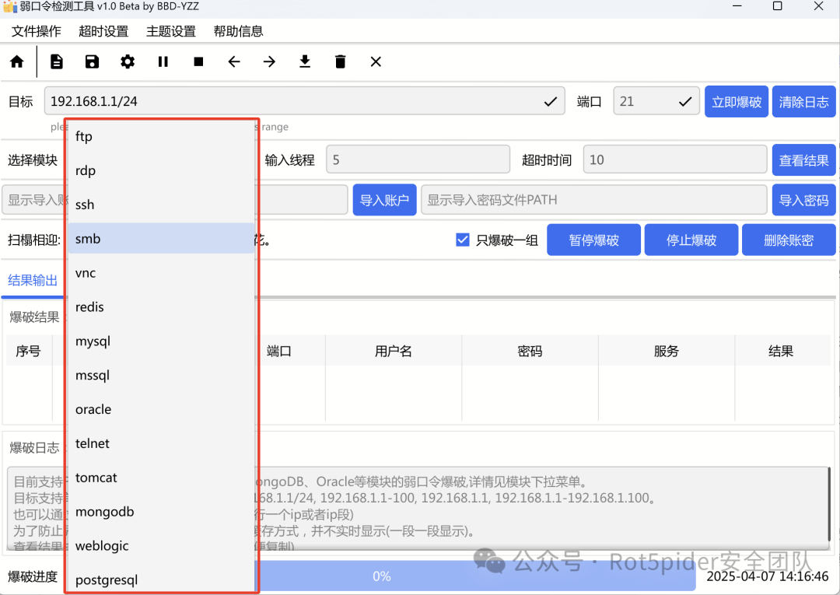Switch to the 结果输出 tab
The height and width of the screenshot is (595, 840).
tap(33, 281)
